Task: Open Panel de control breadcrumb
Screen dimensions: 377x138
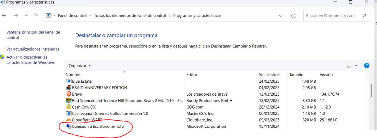Action: click(x=72, y=16)
